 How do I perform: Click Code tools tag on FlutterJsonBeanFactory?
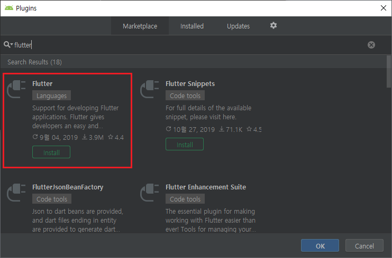[x=52, y=199]
